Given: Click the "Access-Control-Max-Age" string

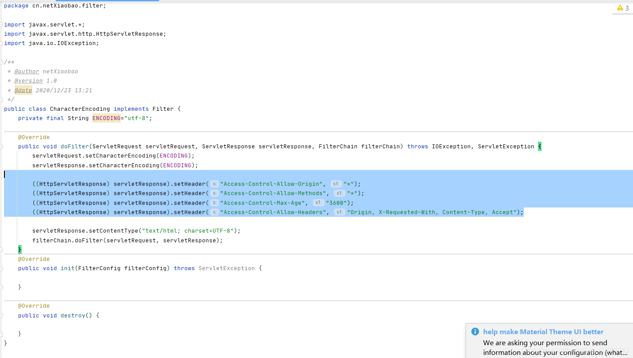Looking at the screenshot, I should [263, 203].
